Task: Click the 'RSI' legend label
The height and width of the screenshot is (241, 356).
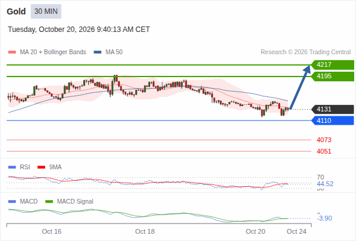Action: pos(25,167)
